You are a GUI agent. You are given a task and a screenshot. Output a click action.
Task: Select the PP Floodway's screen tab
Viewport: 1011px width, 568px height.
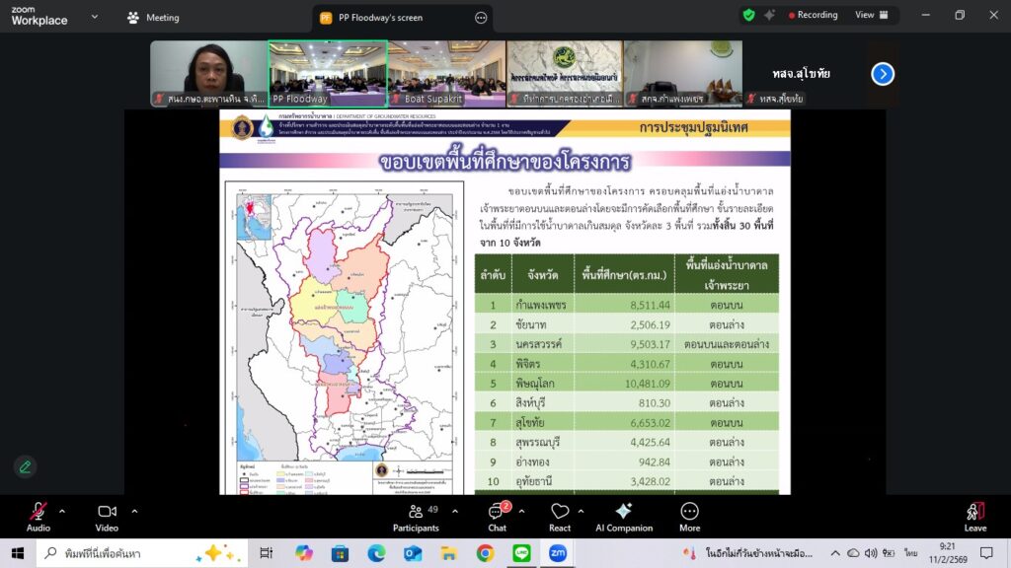pyautogui.click(x=380, y=18)
